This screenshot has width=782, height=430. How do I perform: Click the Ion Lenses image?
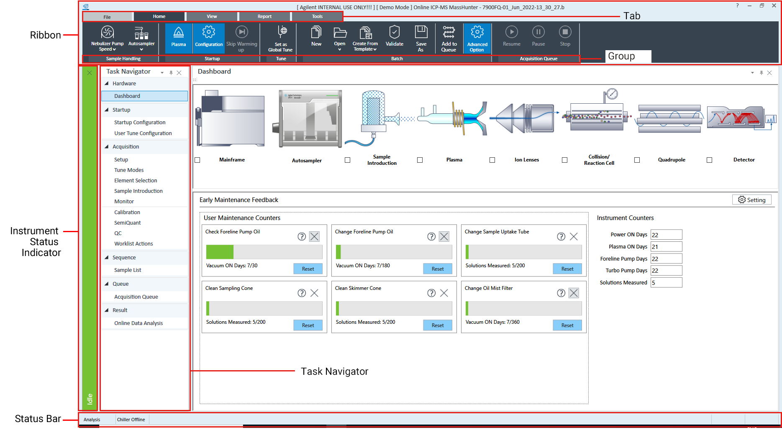pos(524,118)
